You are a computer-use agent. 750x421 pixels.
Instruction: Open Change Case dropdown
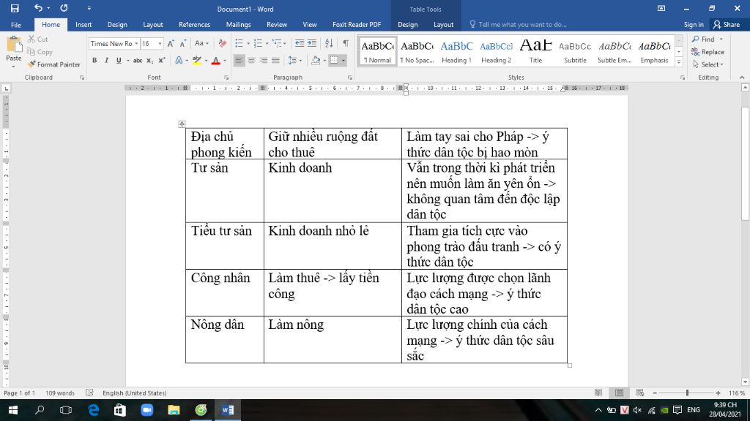[x=201, y=43]
